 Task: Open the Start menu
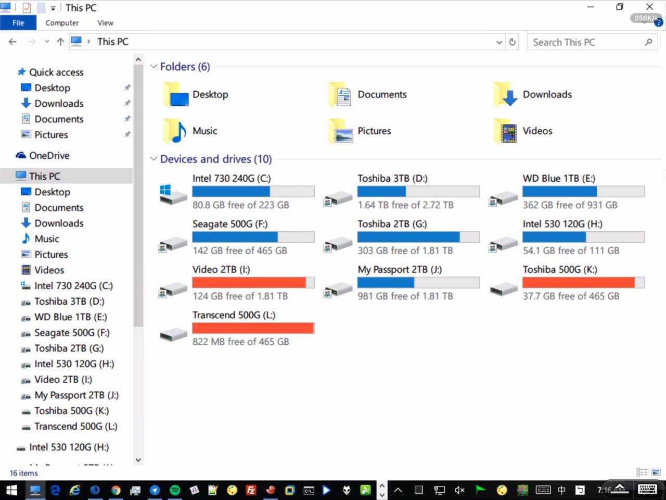tap(11, 490)
